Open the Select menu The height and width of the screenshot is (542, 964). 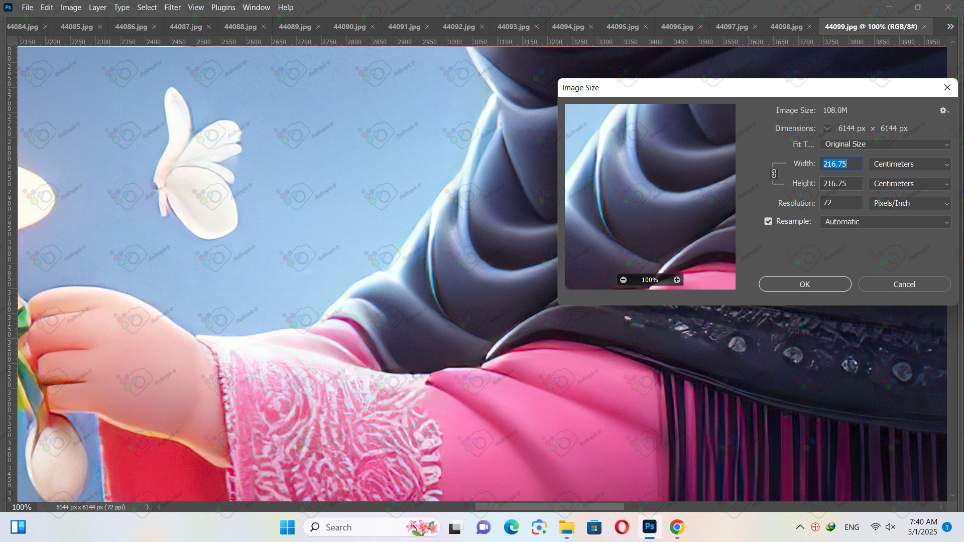[147, 8]
